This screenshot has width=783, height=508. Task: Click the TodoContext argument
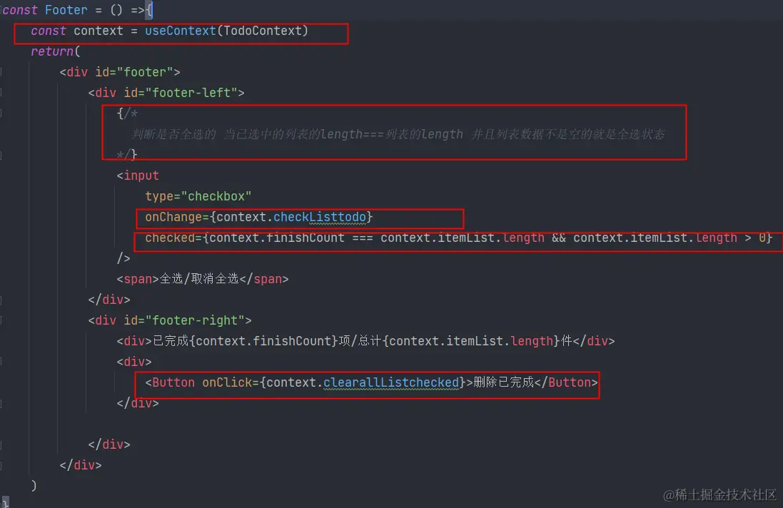coord(263,31)
